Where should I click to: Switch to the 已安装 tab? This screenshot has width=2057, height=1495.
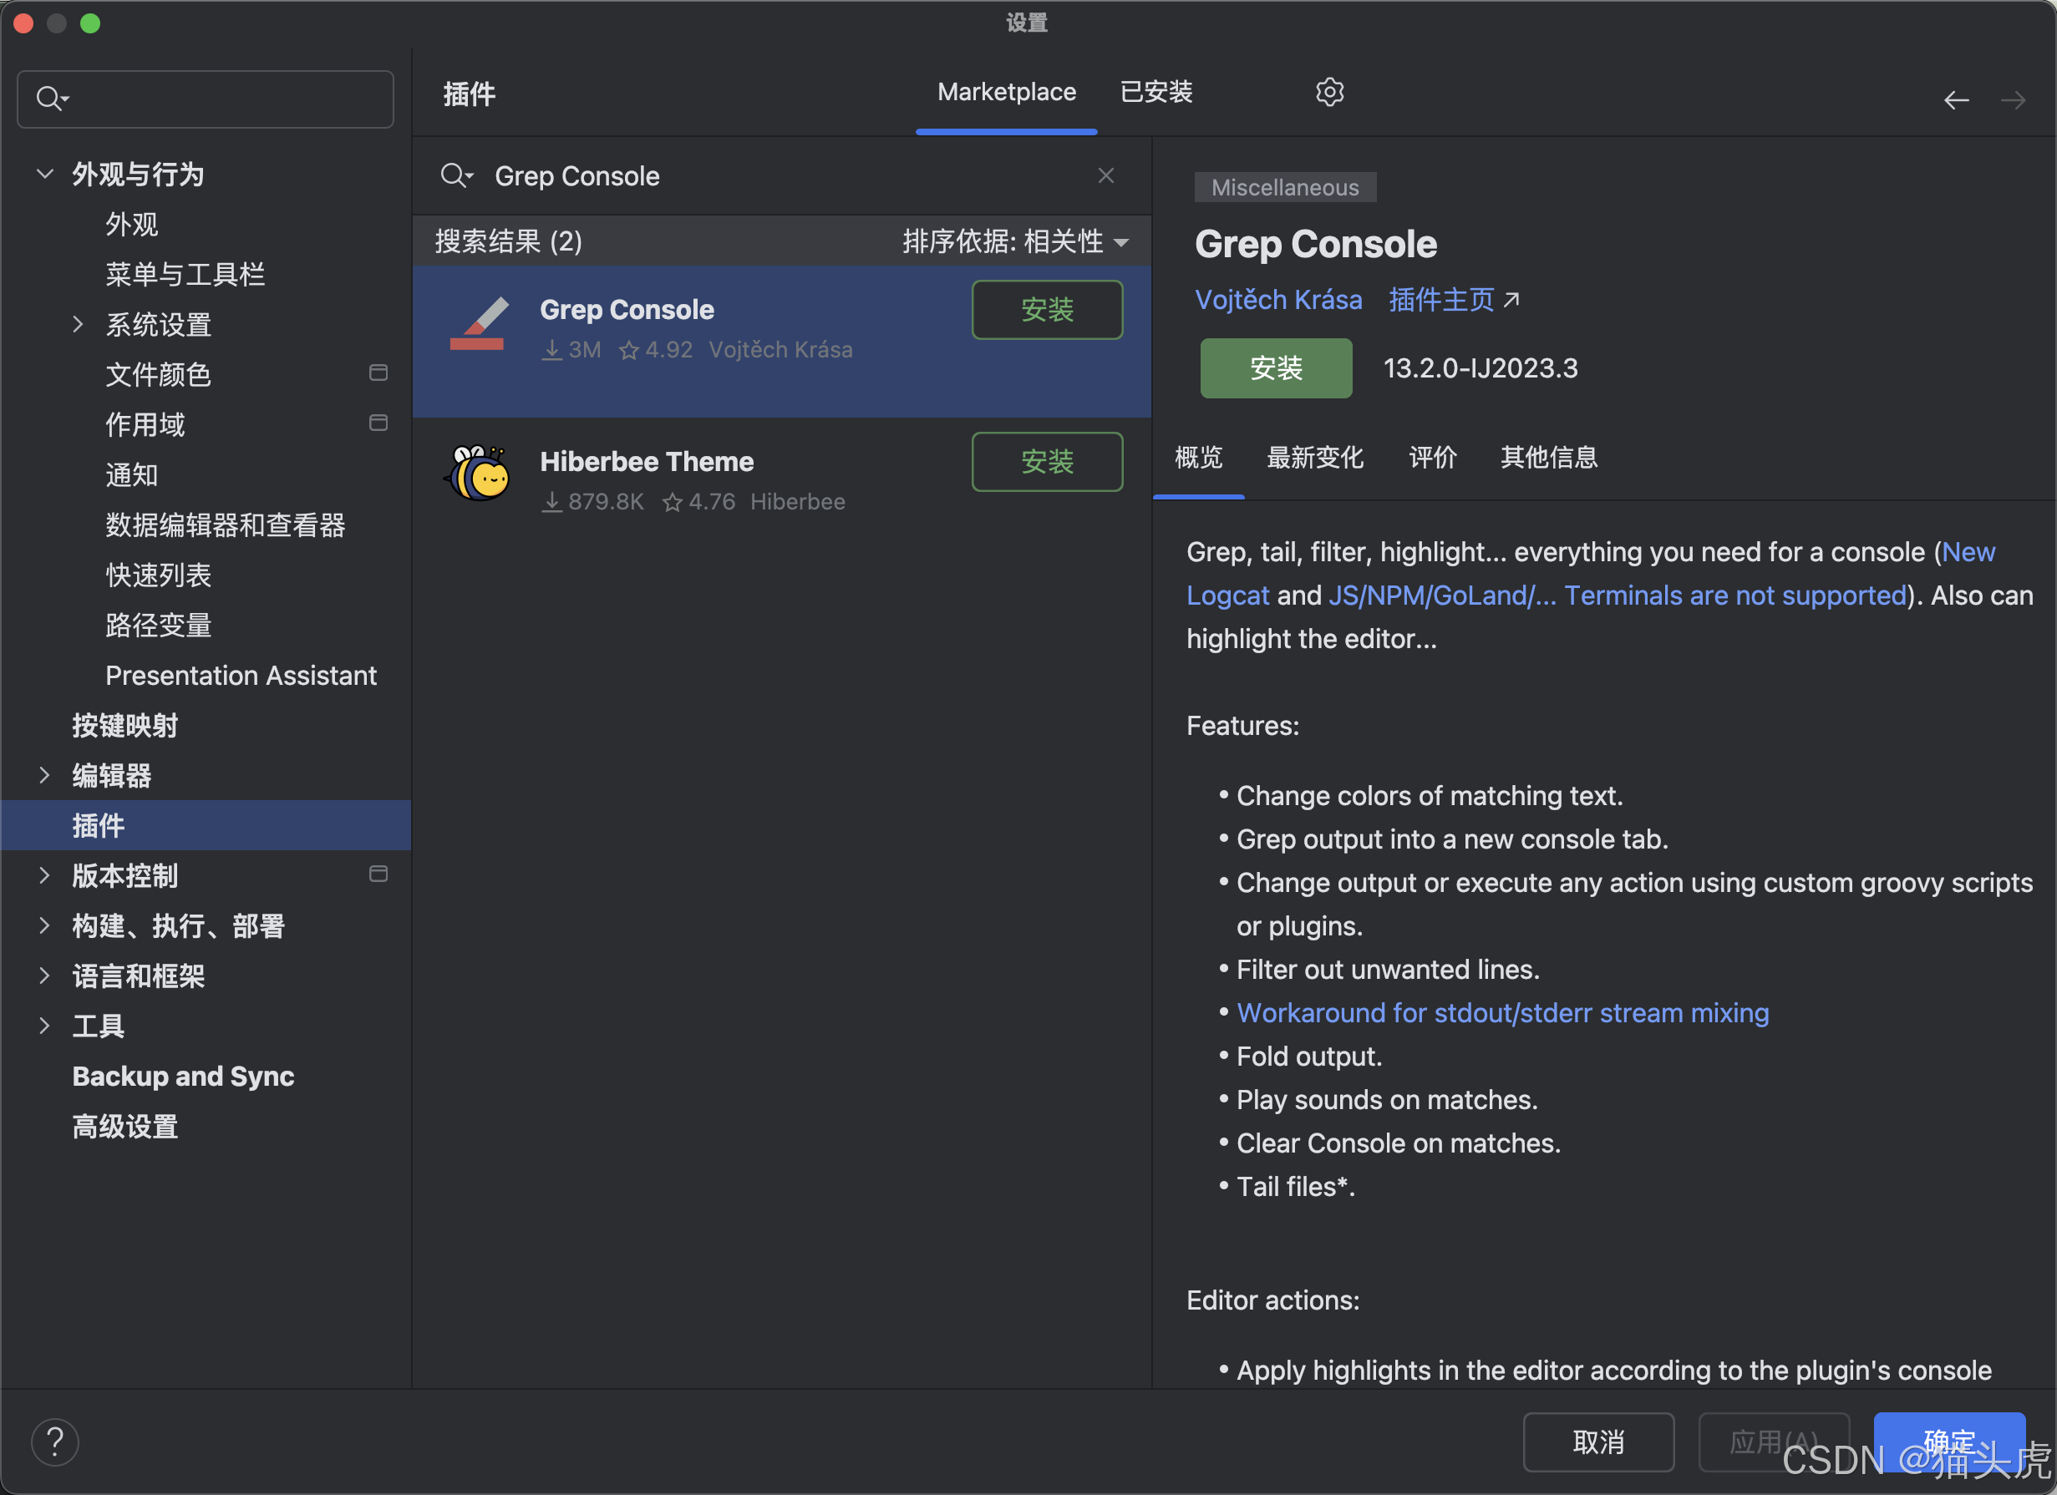[x=1155, y=93]
